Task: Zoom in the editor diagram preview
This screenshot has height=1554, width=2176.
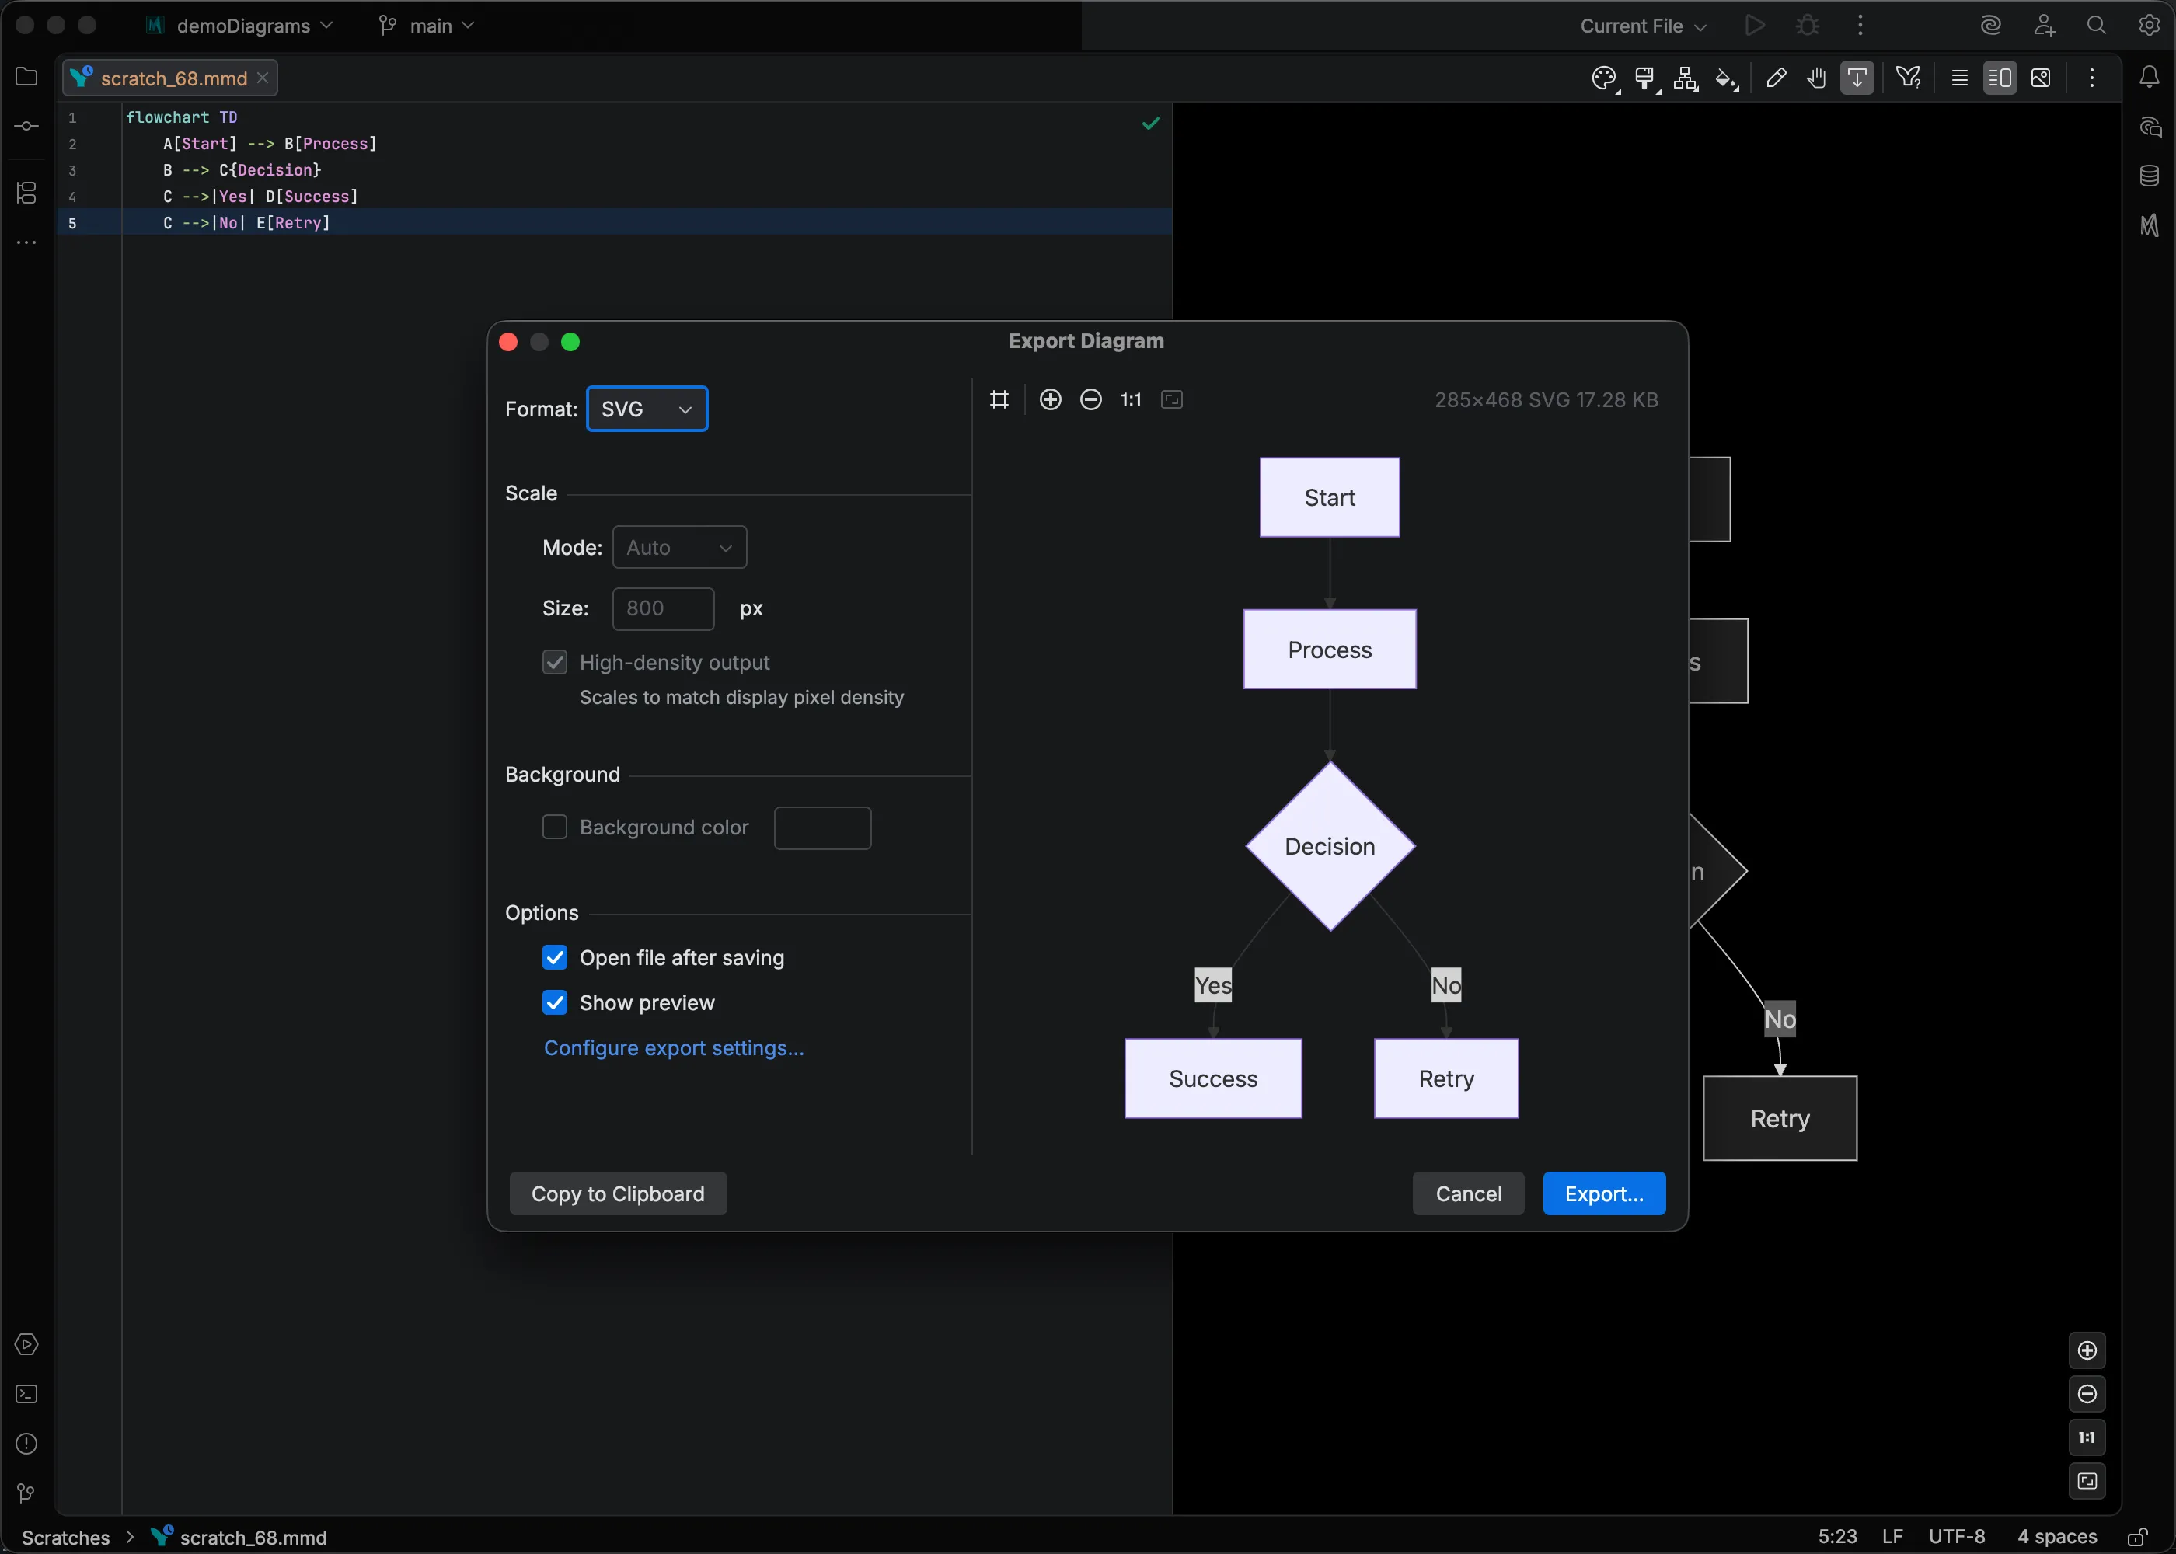Action: click(x=2087, y=1350)
